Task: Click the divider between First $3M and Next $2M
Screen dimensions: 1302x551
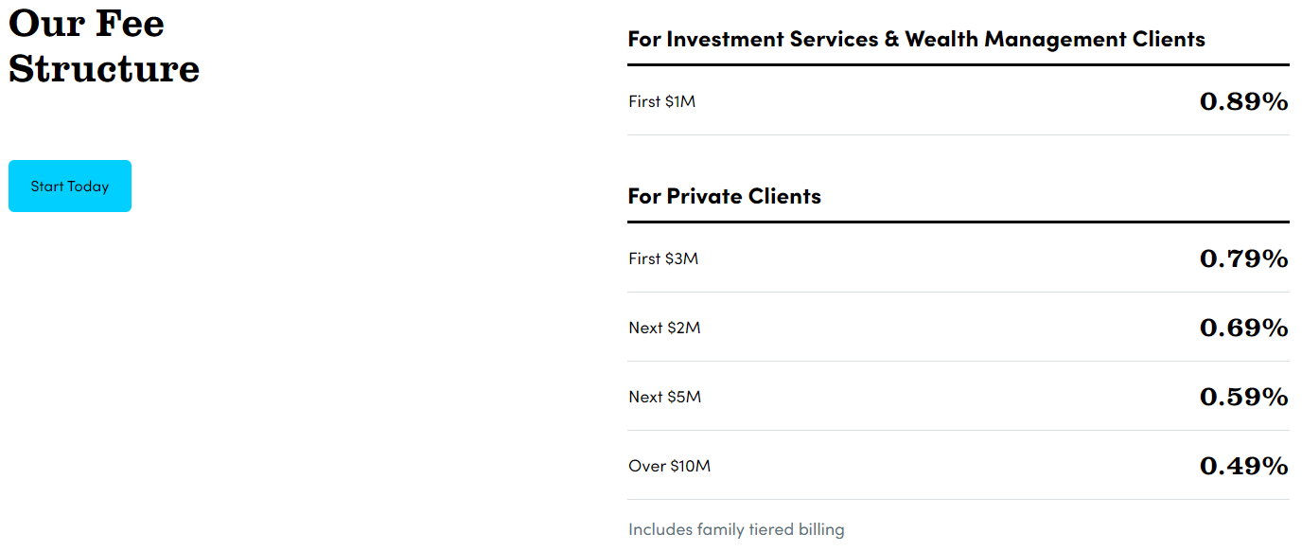Action: (958, 293)
